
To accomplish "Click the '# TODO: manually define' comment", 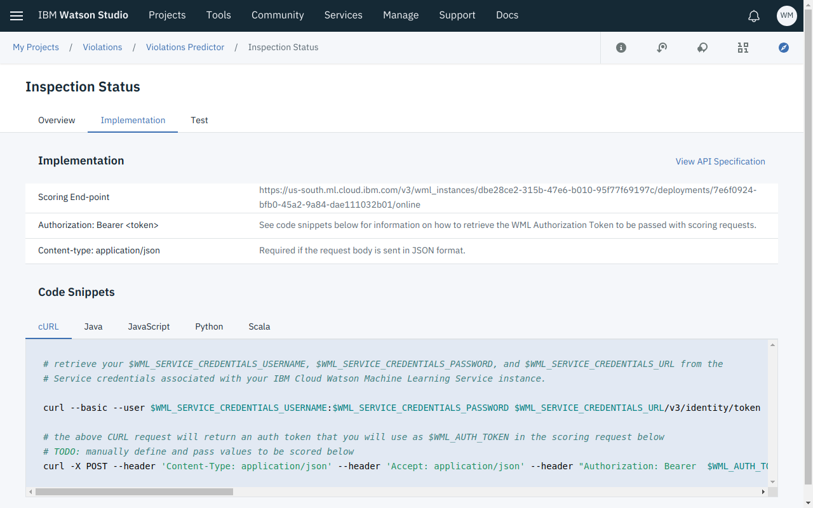I will 199,451.
